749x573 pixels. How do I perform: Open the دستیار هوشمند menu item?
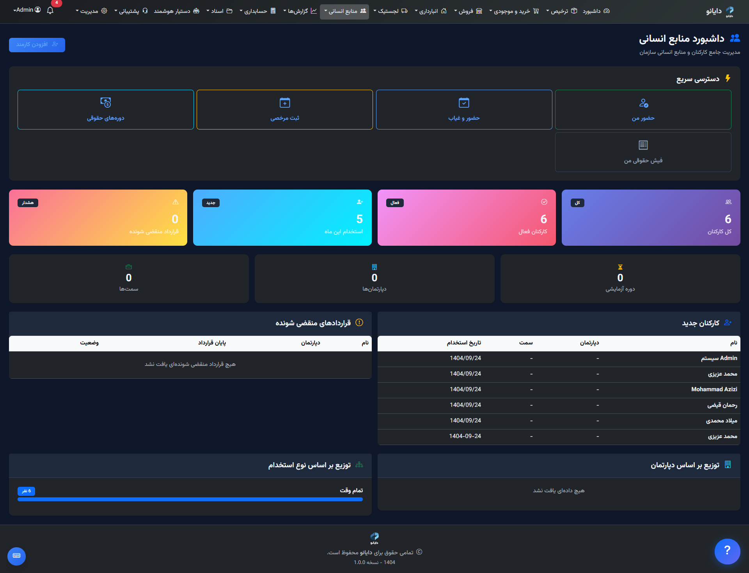tap(176, 11)
